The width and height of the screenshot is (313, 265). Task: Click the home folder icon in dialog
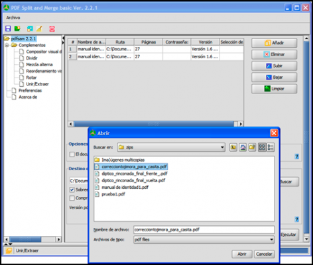(243, 147)
